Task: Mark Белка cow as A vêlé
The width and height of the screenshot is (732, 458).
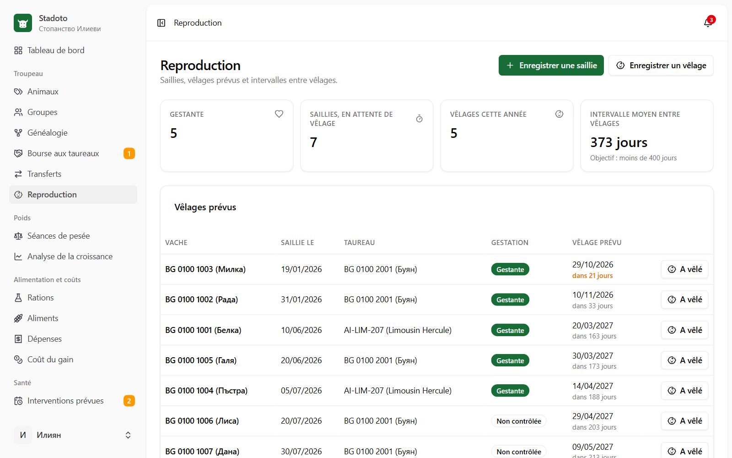Action: [685, 330]
